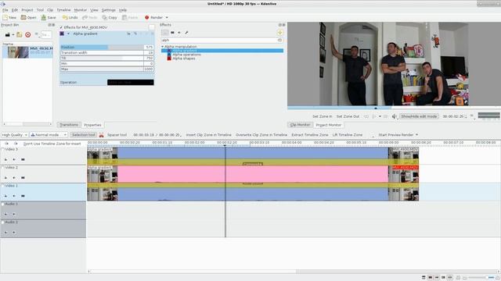Image resolution: width=501 pixels, height=281 pixels.
Task: Toggle the Audio 1 track checkbox
Action: 3,204
